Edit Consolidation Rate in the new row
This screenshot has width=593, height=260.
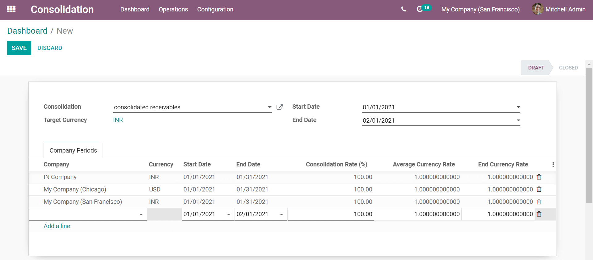331,214
